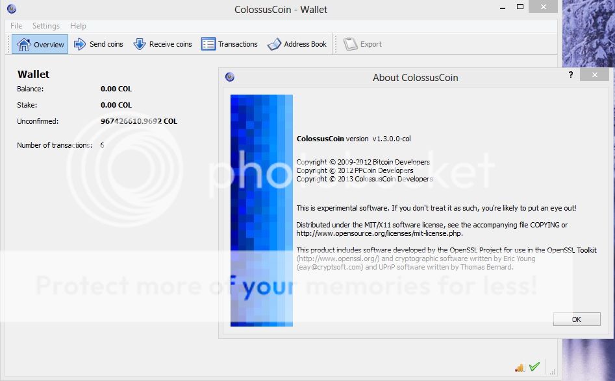Click the About dialog title bar coin icon
Viewport: 615px width, 381px height.
point(230,76)
